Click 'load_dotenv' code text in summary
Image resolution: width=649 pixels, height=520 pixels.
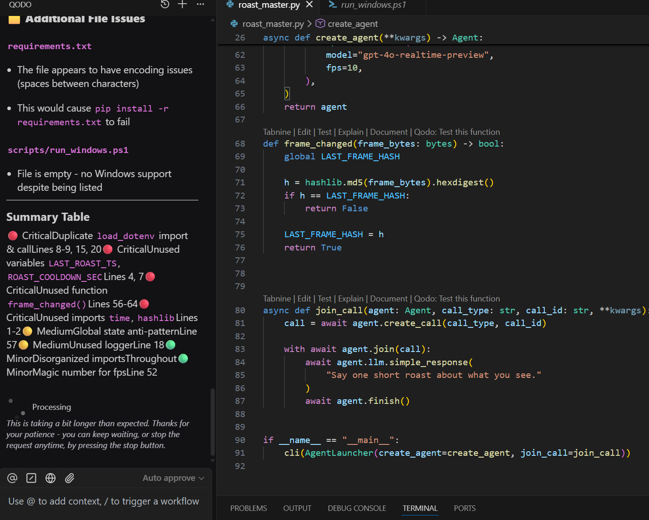click(x=126, y=236)
